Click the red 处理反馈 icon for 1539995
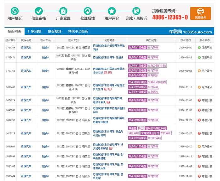Viewport: 220px width, 181px height. click(199, 156)
